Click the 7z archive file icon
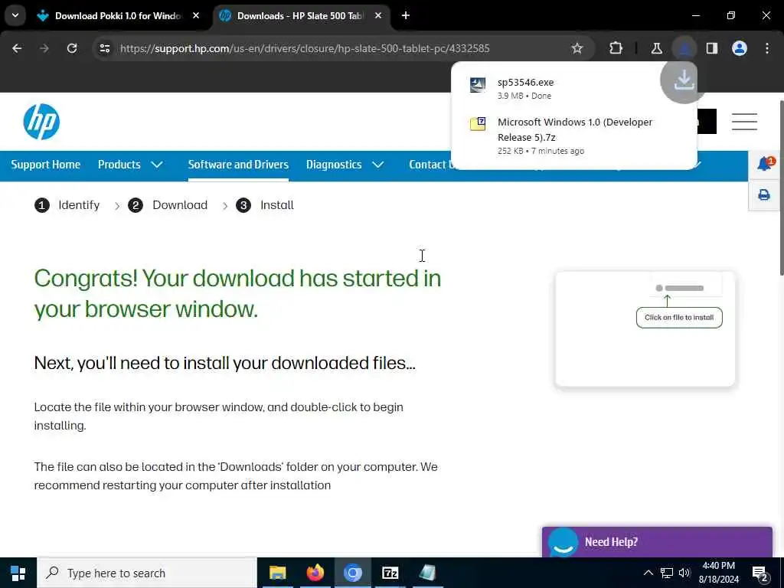This screenshot has width=784, height=588. click(x=478, y=123)
